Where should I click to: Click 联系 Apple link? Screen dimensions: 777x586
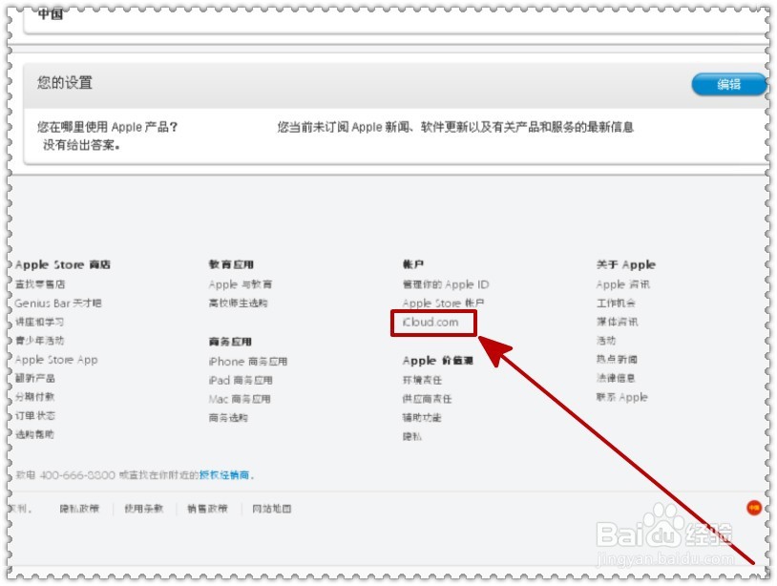coord(622,397)
